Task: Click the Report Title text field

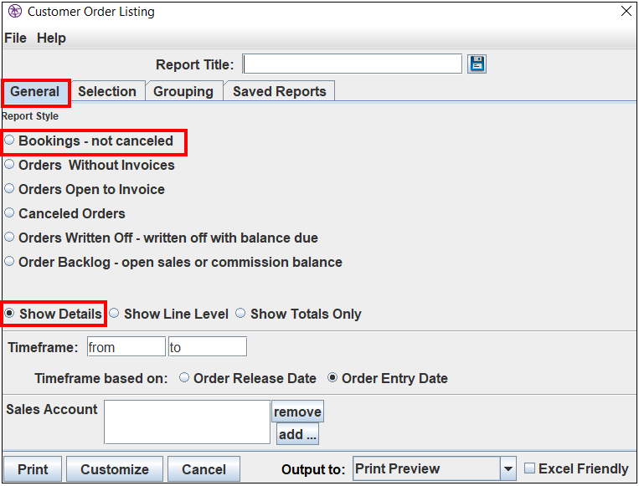Action: [353, 64]
